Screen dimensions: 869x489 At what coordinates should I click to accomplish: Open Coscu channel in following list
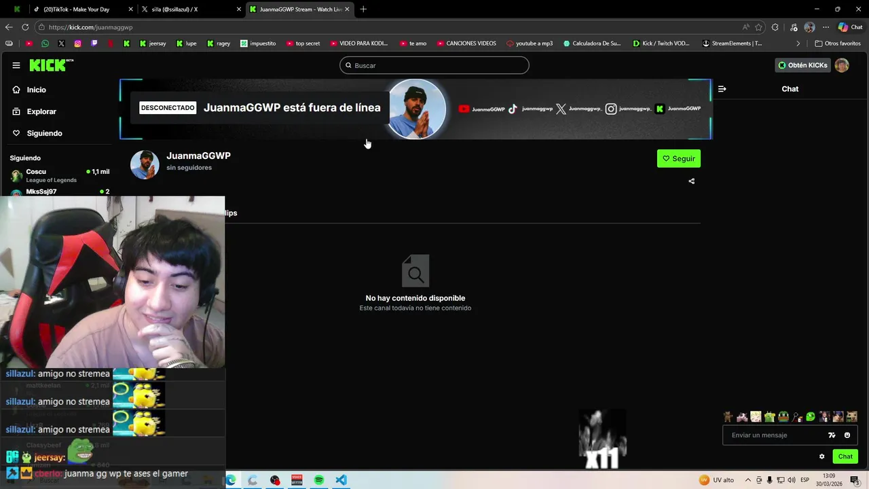pos(60,175)
